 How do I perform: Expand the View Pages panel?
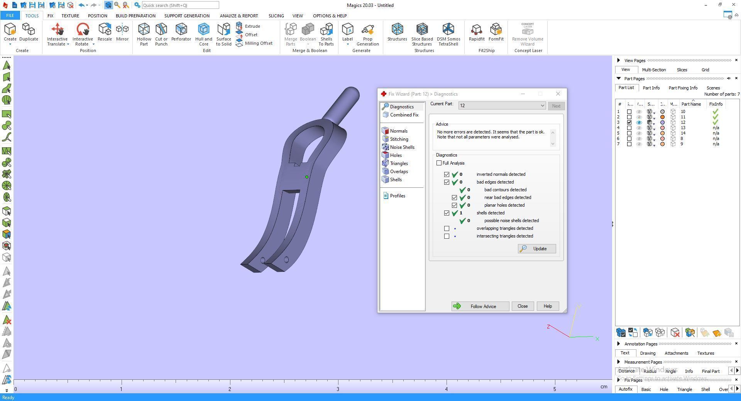pos(619,60)
